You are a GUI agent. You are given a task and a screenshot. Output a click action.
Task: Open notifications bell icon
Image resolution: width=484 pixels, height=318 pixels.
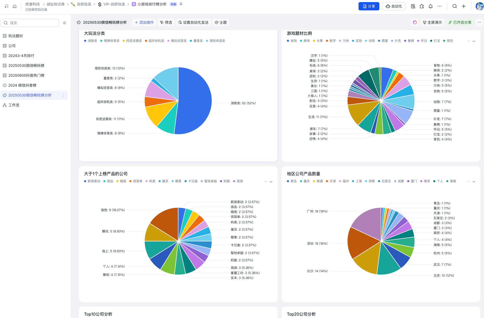pos(431,6)
